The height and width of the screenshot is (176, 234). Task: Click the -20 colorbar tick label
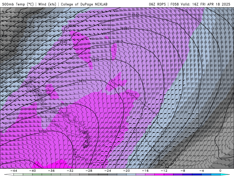click(x=126, y=171)
